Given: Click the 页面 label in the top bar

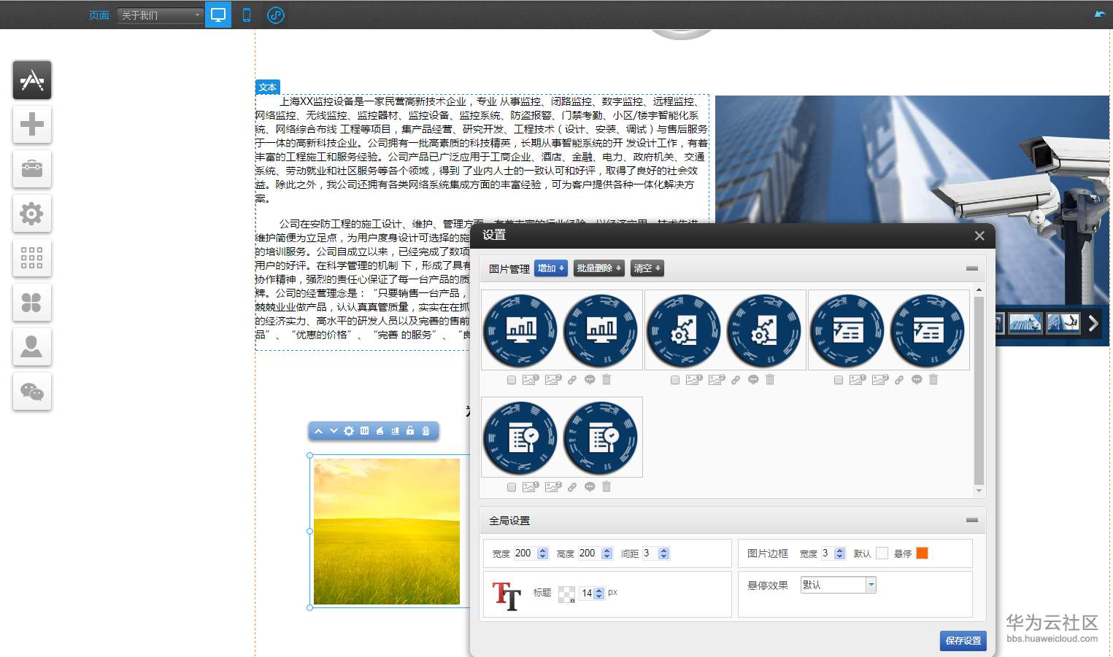Looking at the screenshot, I should (99, 15).
